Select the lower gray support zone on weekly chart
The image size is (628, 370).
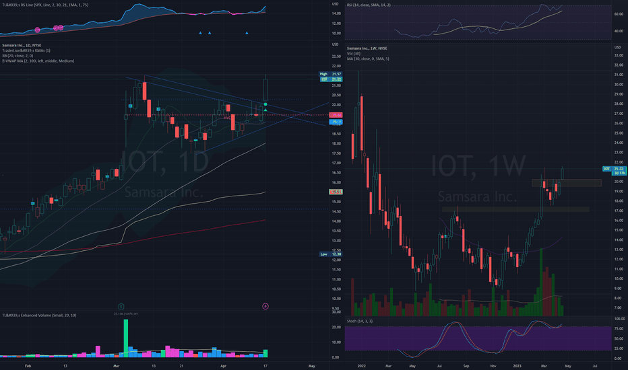pos(515,209)
